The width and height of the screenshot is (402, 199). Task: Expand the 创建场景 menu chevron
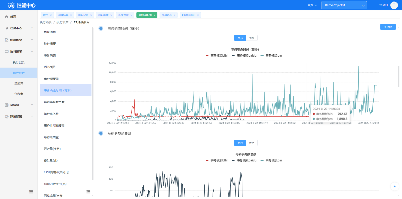point(32,40)
